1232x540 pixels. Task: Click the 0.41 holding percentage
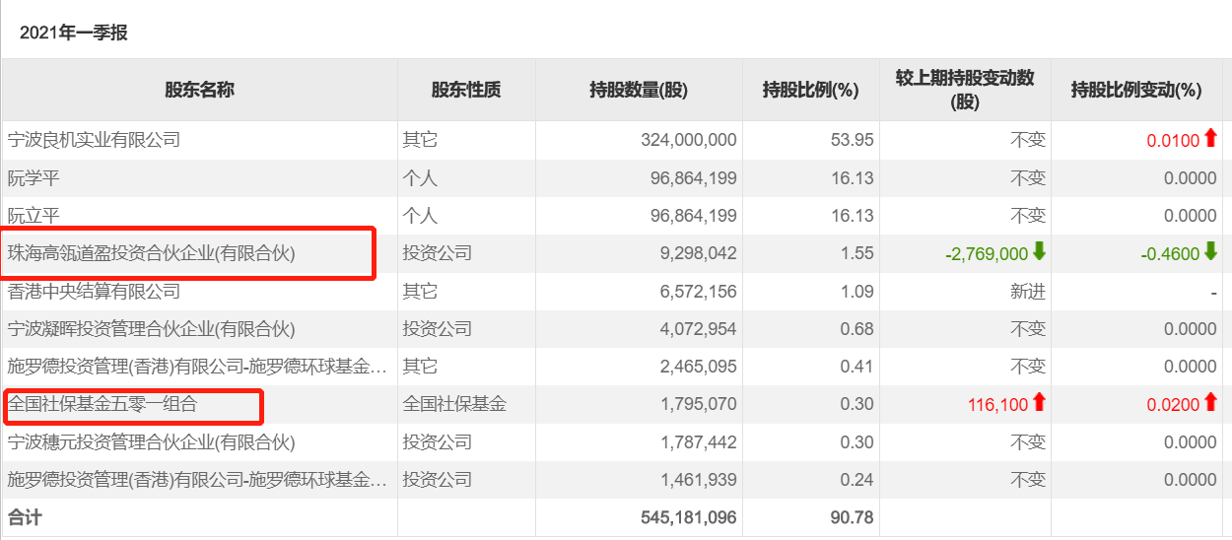click(857, 367)
